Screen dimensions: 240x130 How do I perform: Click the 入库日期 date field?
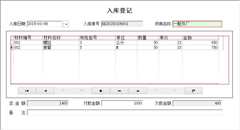pos(44,24)
